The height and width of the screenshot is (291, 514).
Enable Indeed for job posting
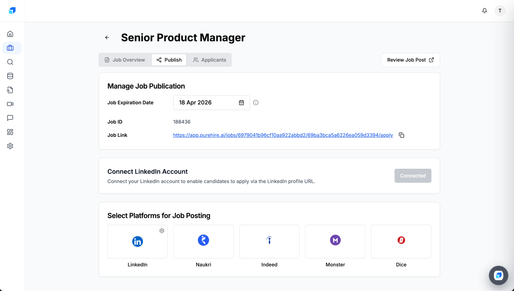[269, 241]
